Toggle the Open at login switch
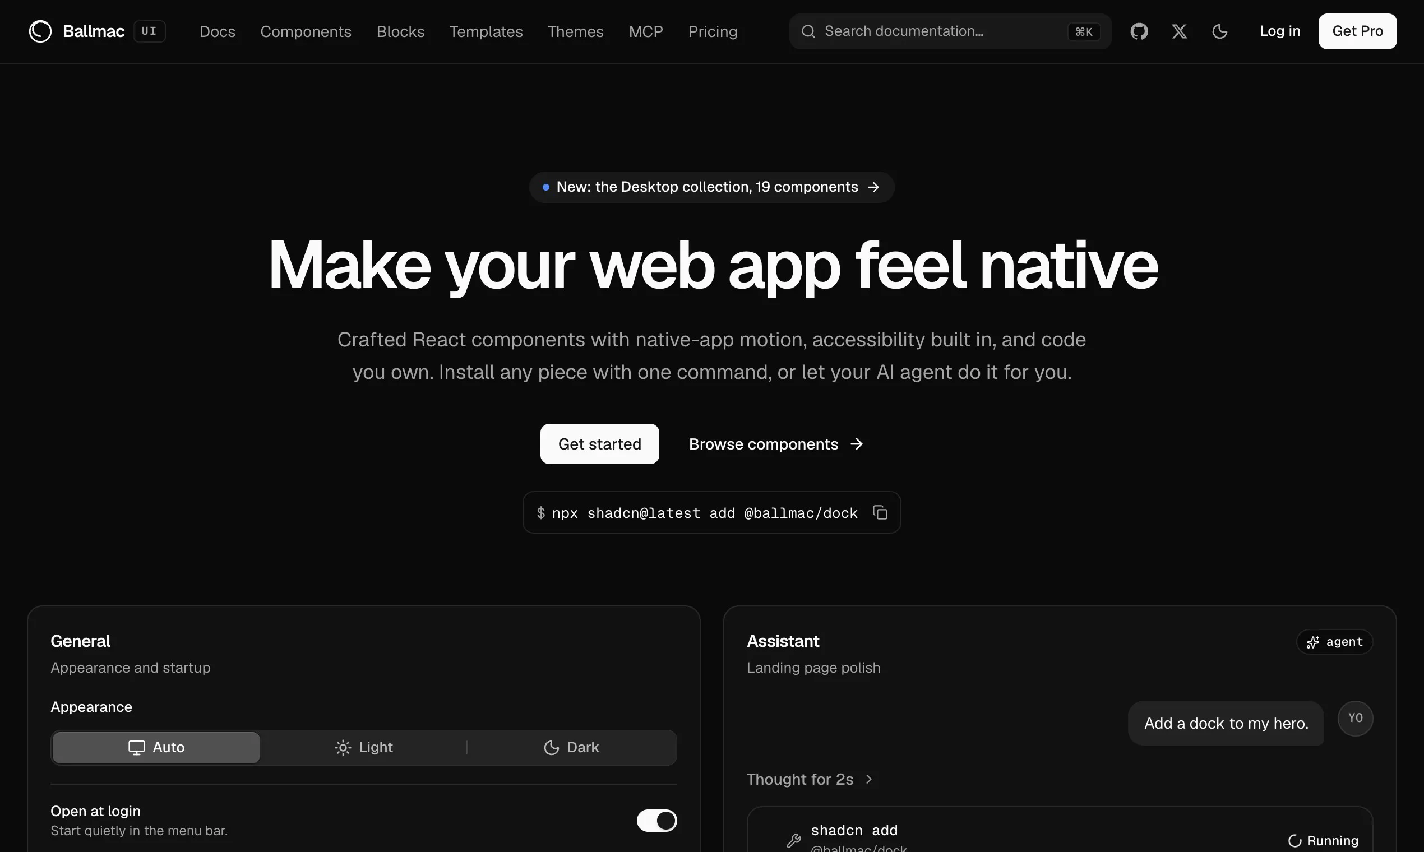 tap(656, 820)
